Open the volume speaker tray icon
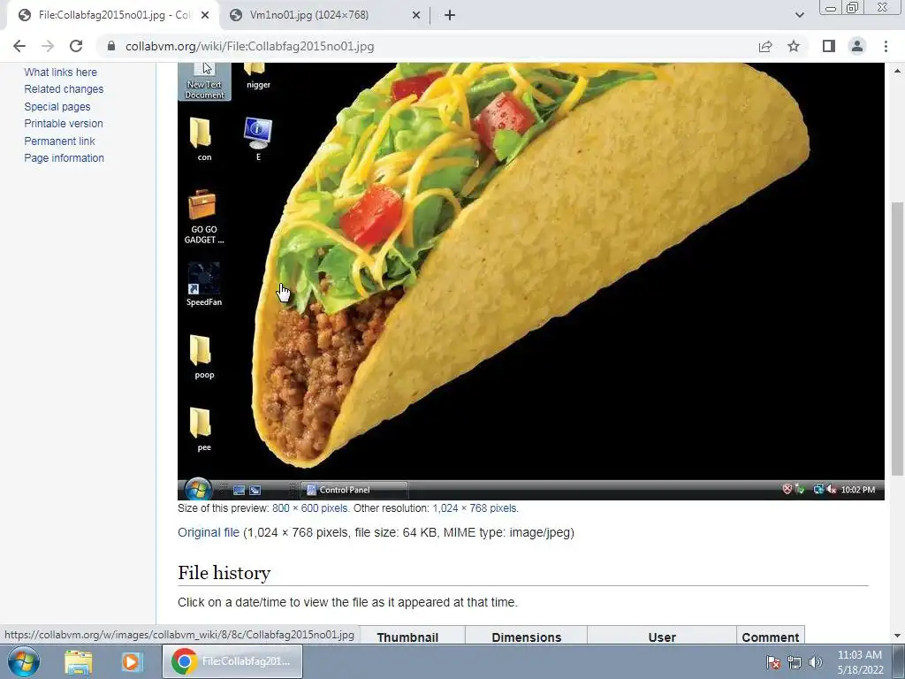This screenshot has height=679, width=905. [816, 662]
